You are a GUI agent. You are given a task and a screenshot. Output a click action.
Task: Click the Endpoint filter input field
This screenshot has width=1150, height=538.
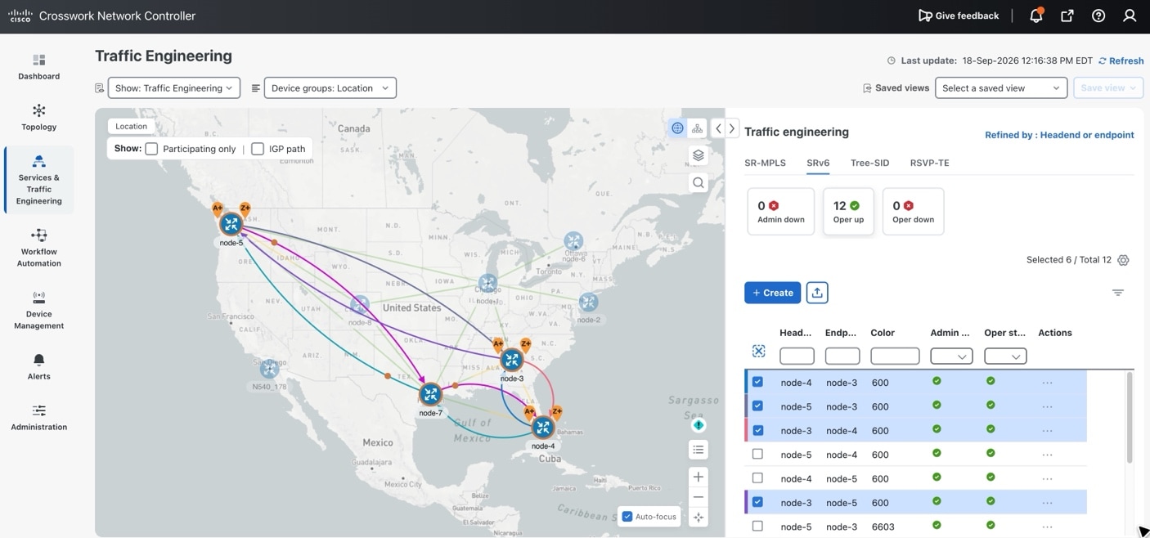pos(842,356)
